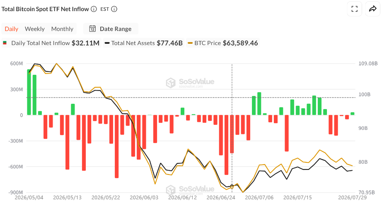The width and height of the screenshot is (382, 210).
Task: Open the Date Range picker
Action: [x=111, y=29]
